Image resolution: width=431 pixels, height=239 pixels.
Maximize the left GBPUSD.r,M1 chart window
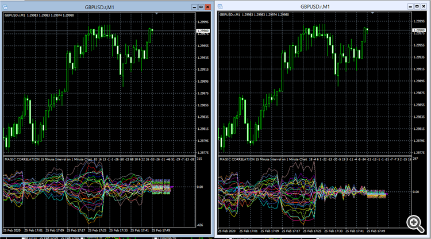tap(201, 7)
